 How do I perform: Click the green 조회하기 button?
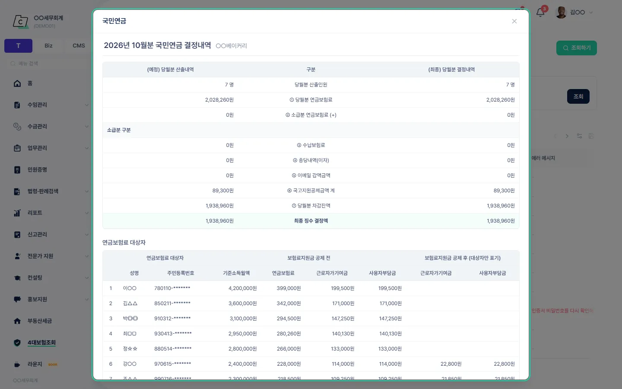(x=577, y=48)
